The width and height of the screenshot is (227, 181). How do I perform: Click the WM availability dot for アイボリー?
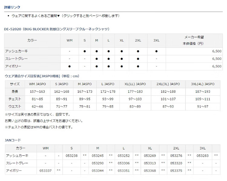70,66
